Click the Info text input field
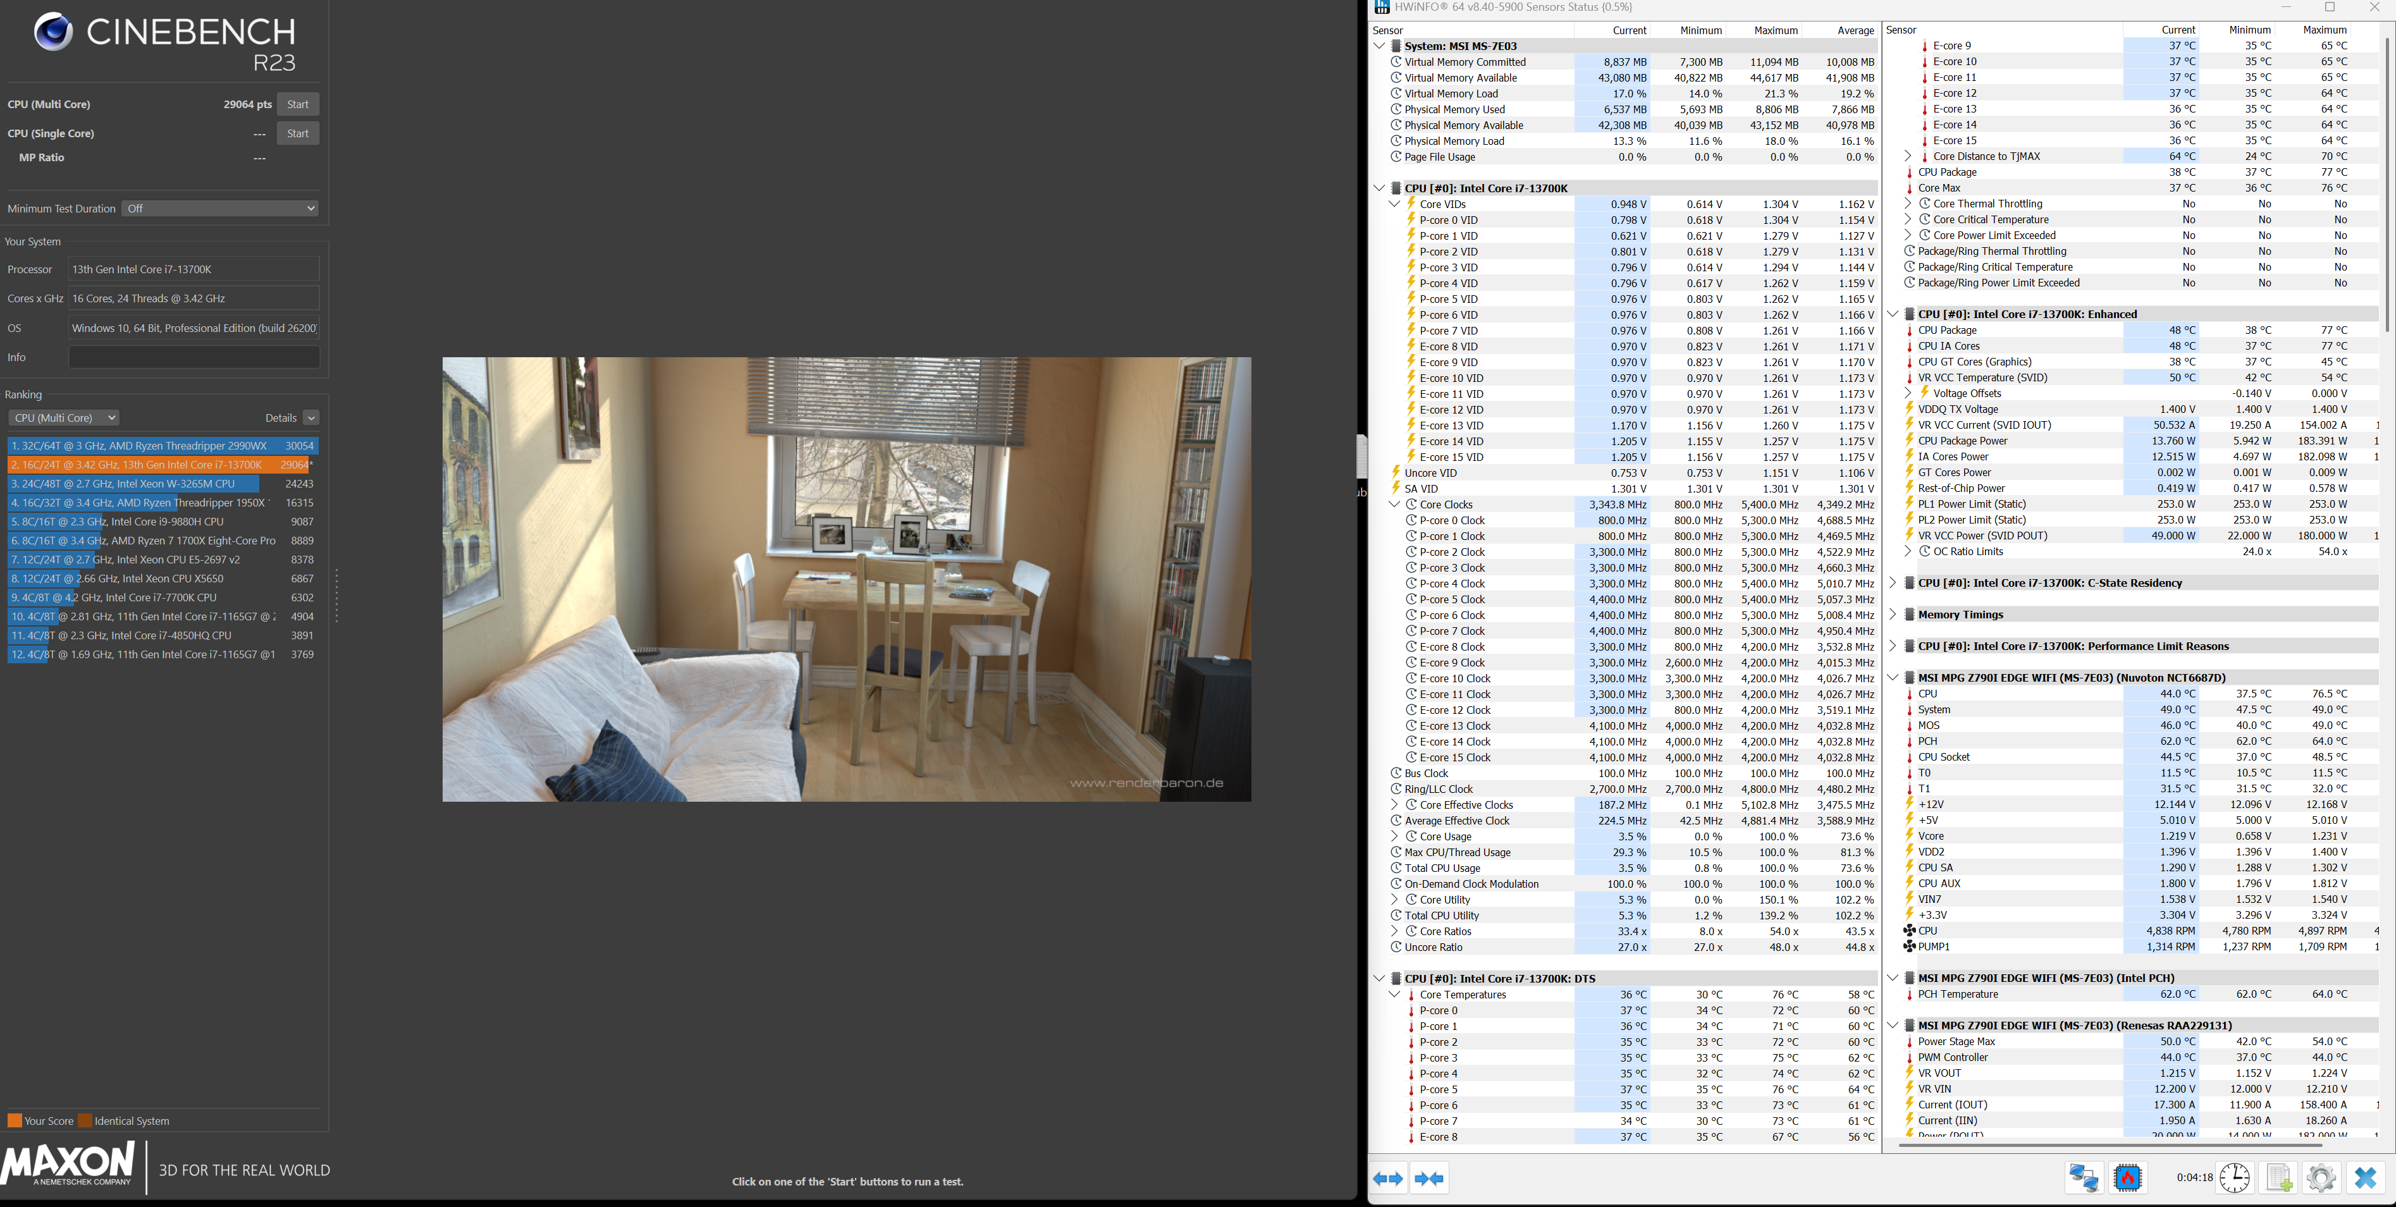 click(194, 357)
